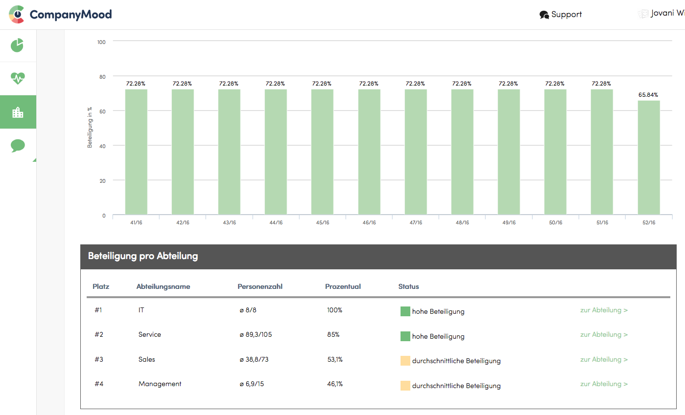The image size is (685, 415).
Task: Select the bar for week 48/16
Action: [462, 152]
